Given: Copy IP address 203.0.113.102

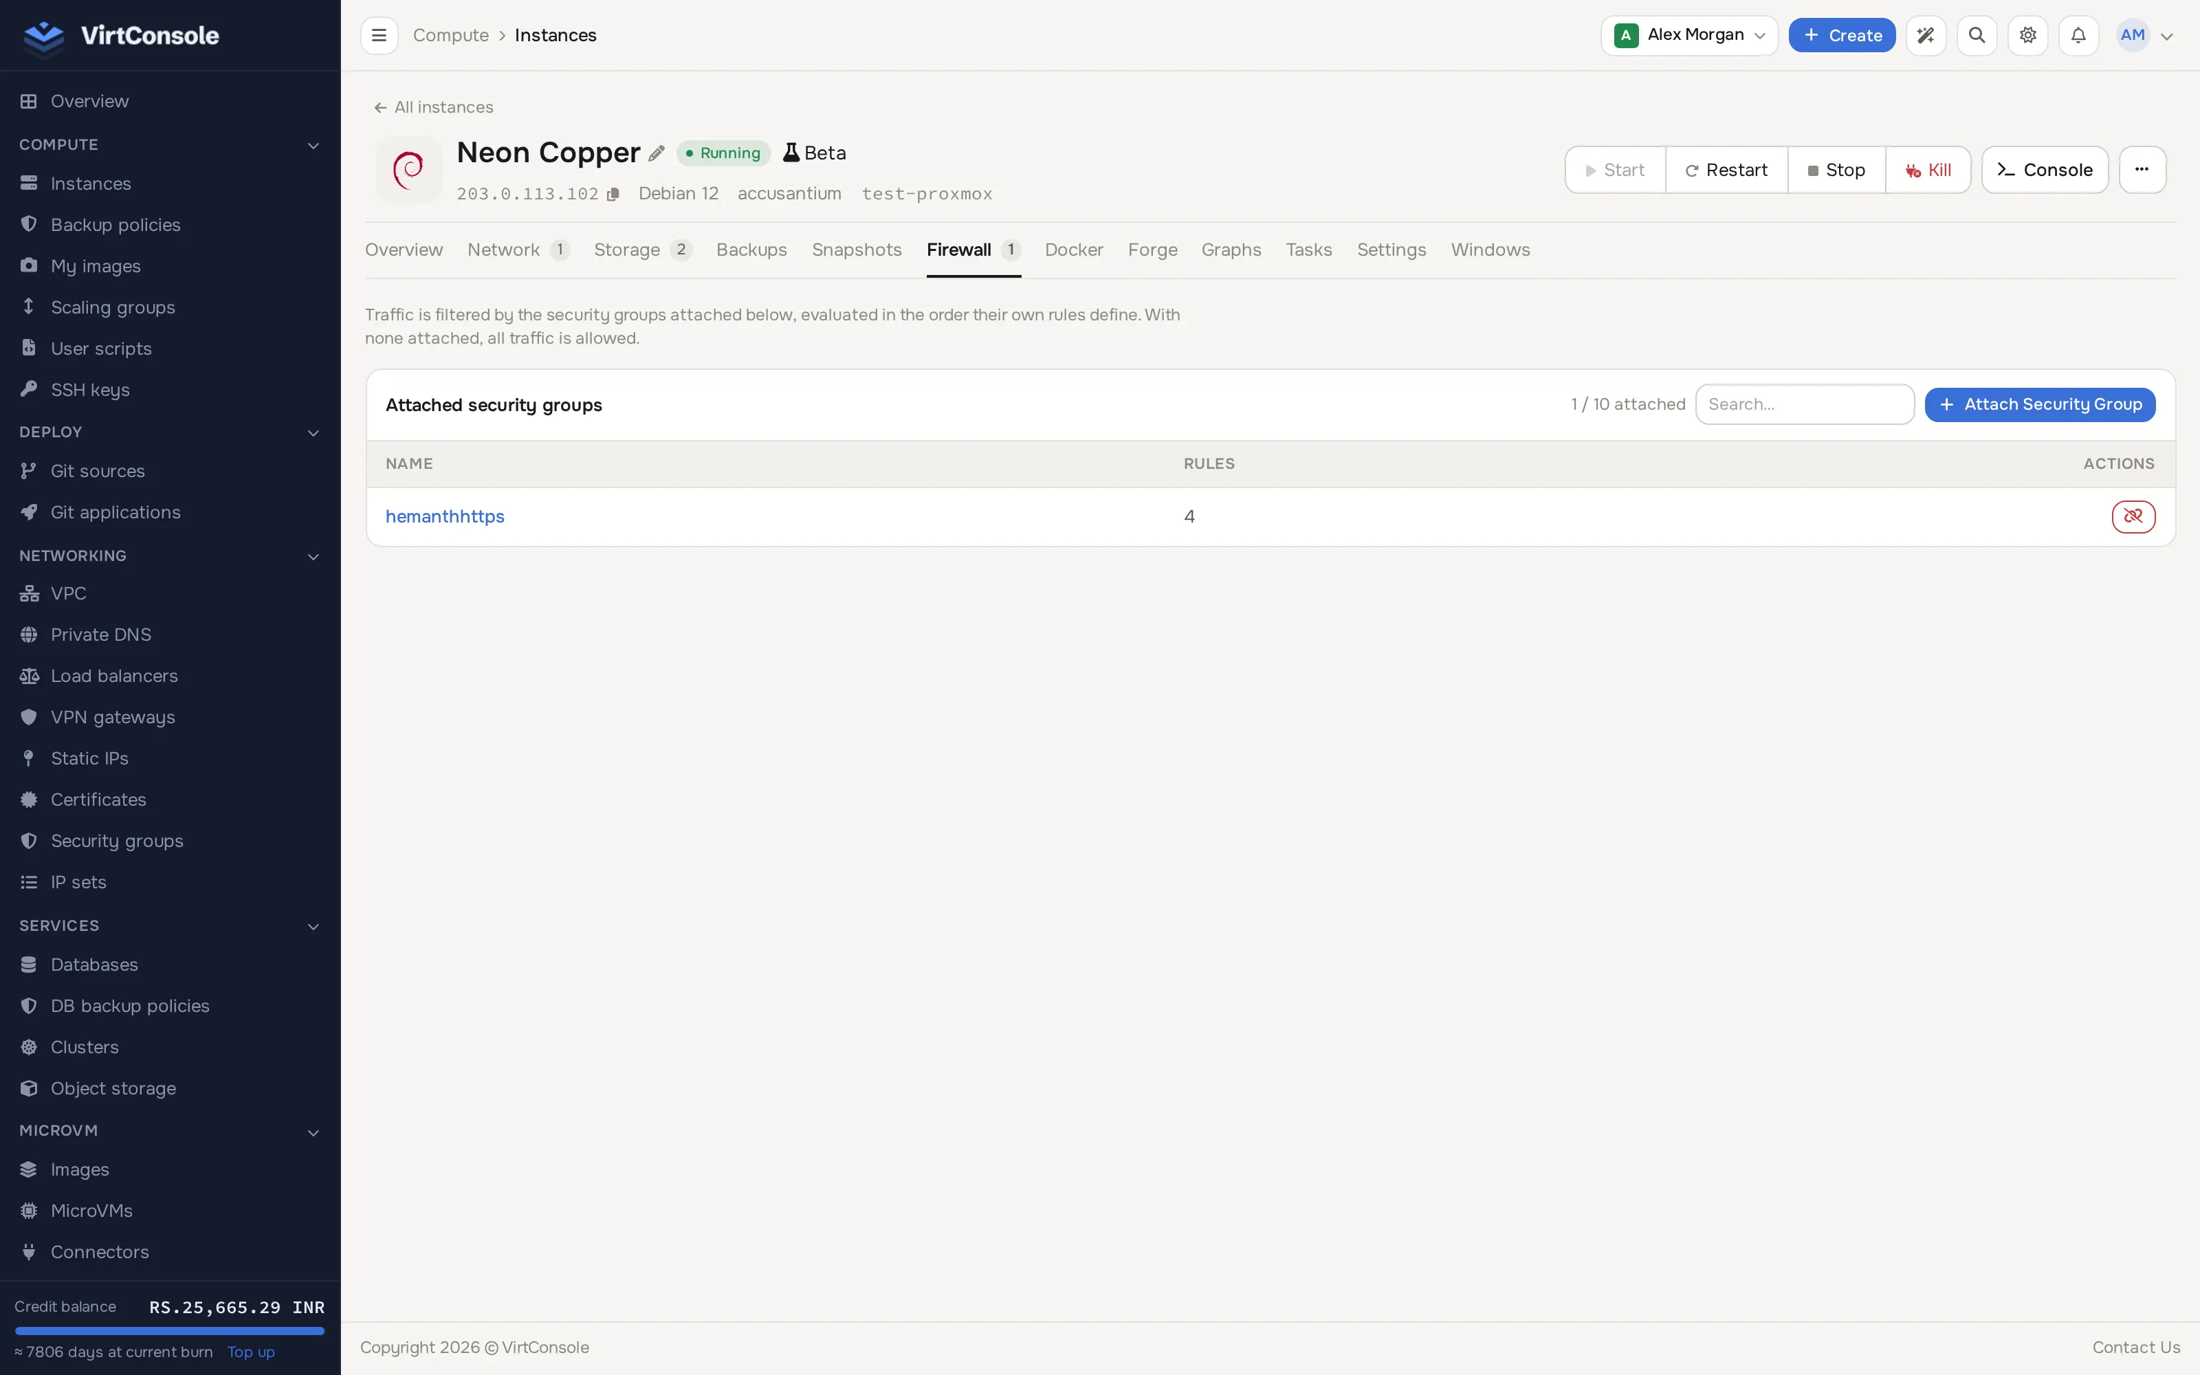Looking at the screenshot, I should point(613,194).
